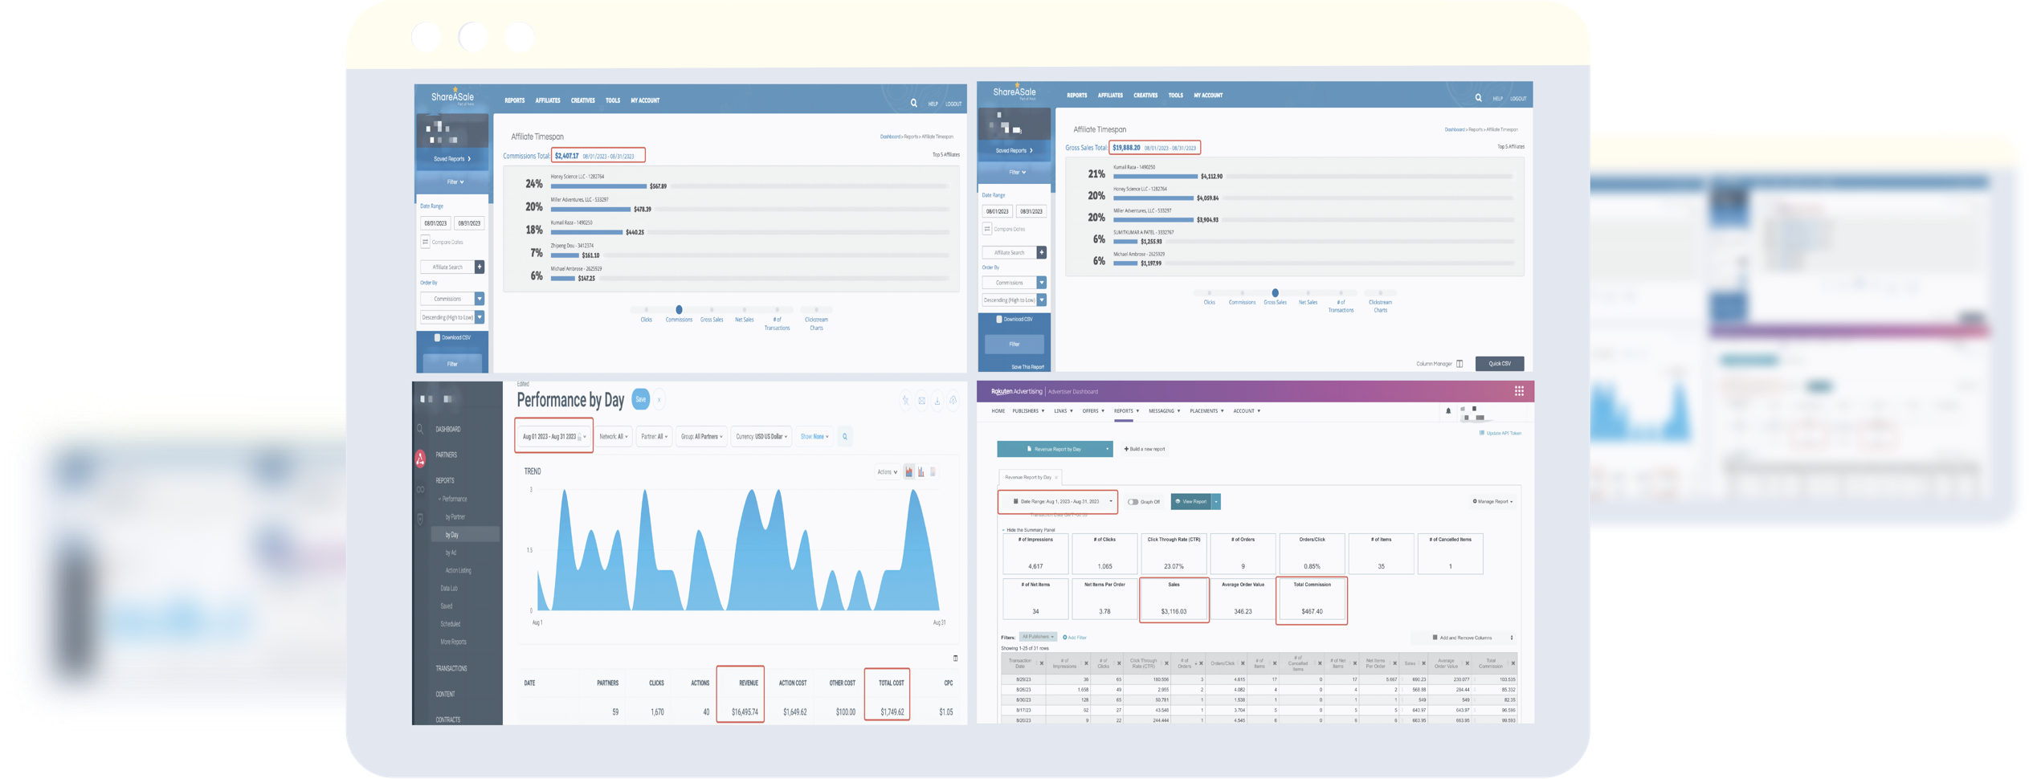
Task: Remove Sales column with its X in Rakuten table
Action: tap(1423, 663)
